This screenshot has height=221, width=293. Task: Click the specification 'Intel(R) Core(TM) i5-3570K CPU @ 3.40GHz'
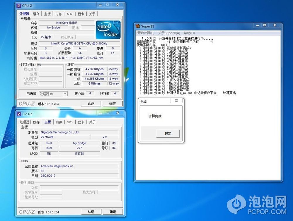coord(79,44)
